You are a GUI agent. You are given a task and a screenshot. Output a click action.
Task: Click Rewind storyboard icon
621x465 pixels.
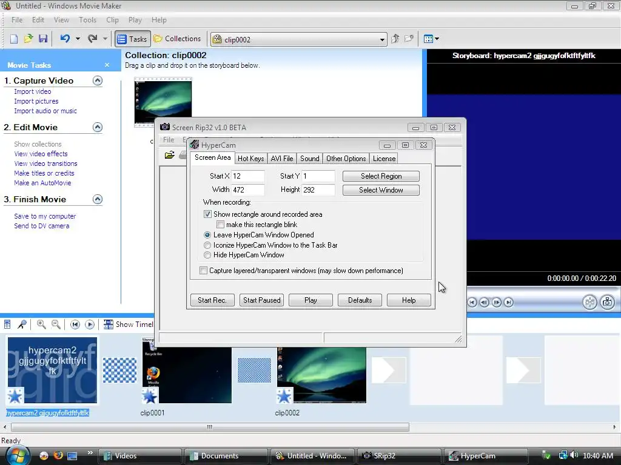(75, 325)
